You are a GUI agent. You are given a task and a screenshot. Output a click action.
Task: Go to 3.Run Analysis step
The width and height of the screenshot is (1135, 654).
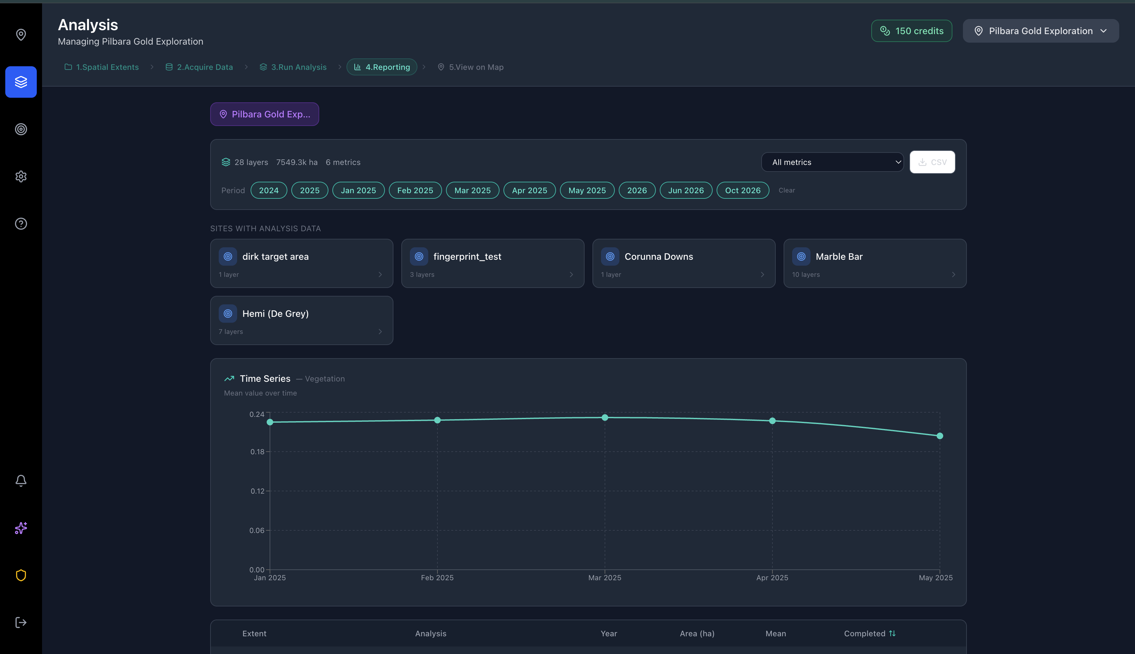pos(293,67)
